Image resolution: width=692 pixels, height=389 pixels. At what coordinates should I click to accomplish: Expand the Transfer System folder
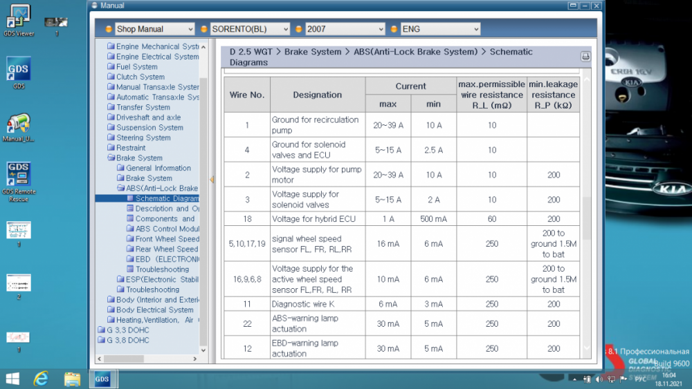coord(138,107)
